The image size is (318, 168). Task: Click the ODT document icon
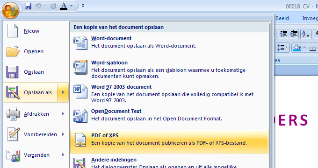80,116
